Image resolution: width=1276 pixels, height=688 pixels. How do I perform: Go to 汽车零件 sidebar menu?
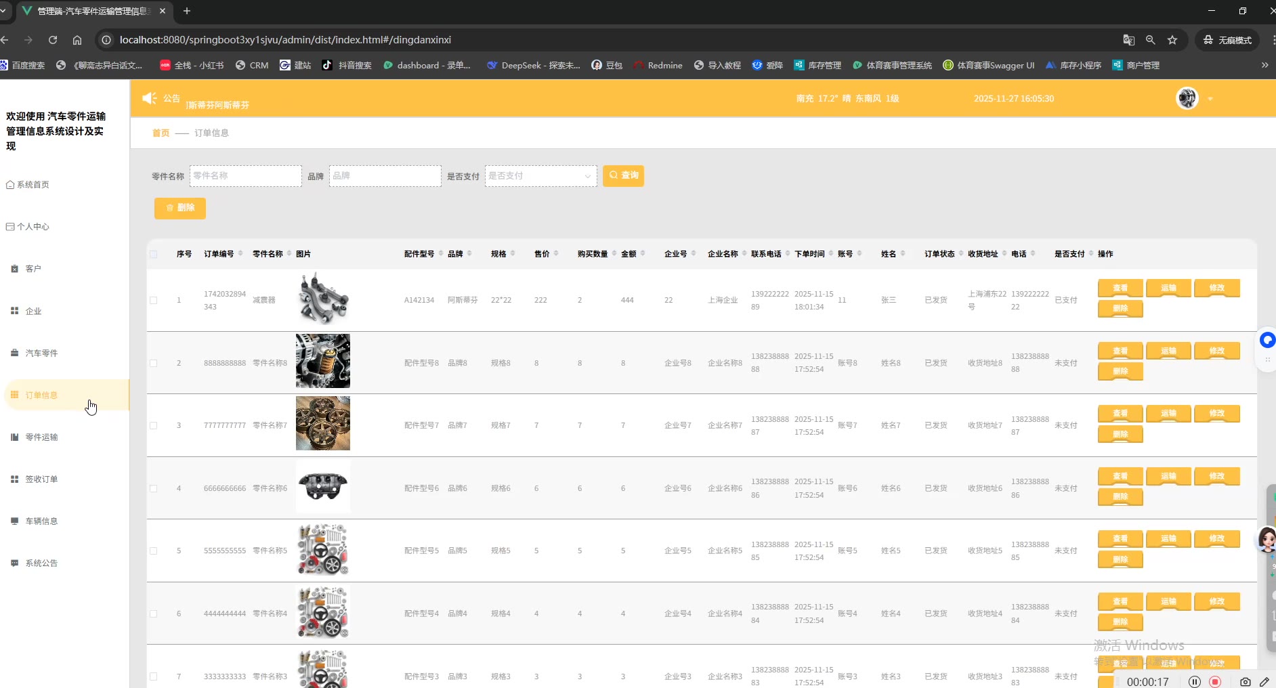pos(41,353)
